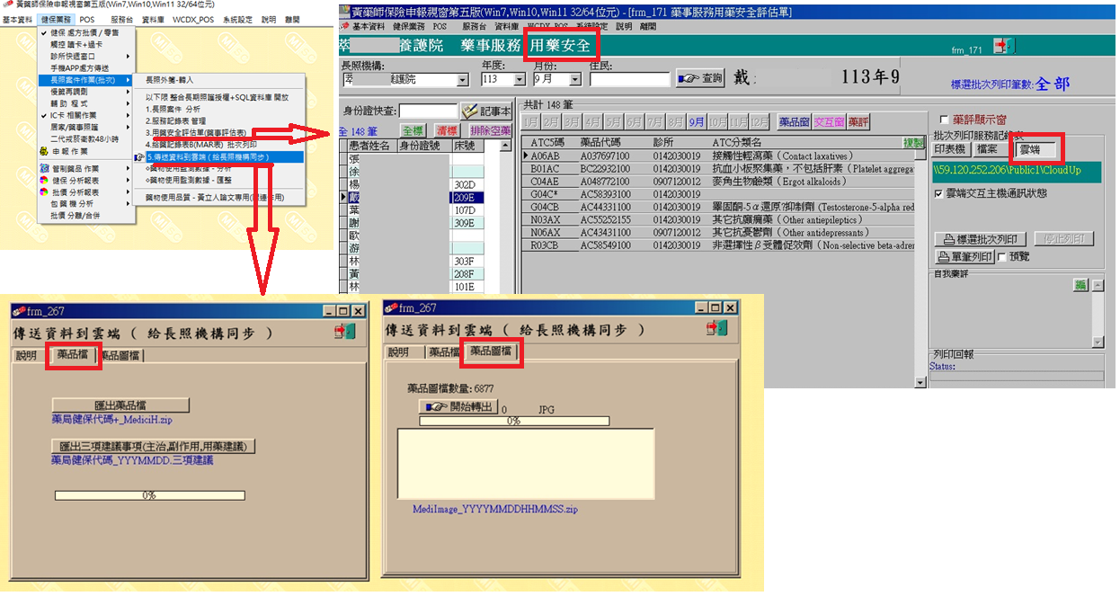
Task: Open the 長照機構 dropdown
Action: pos(463,79)
